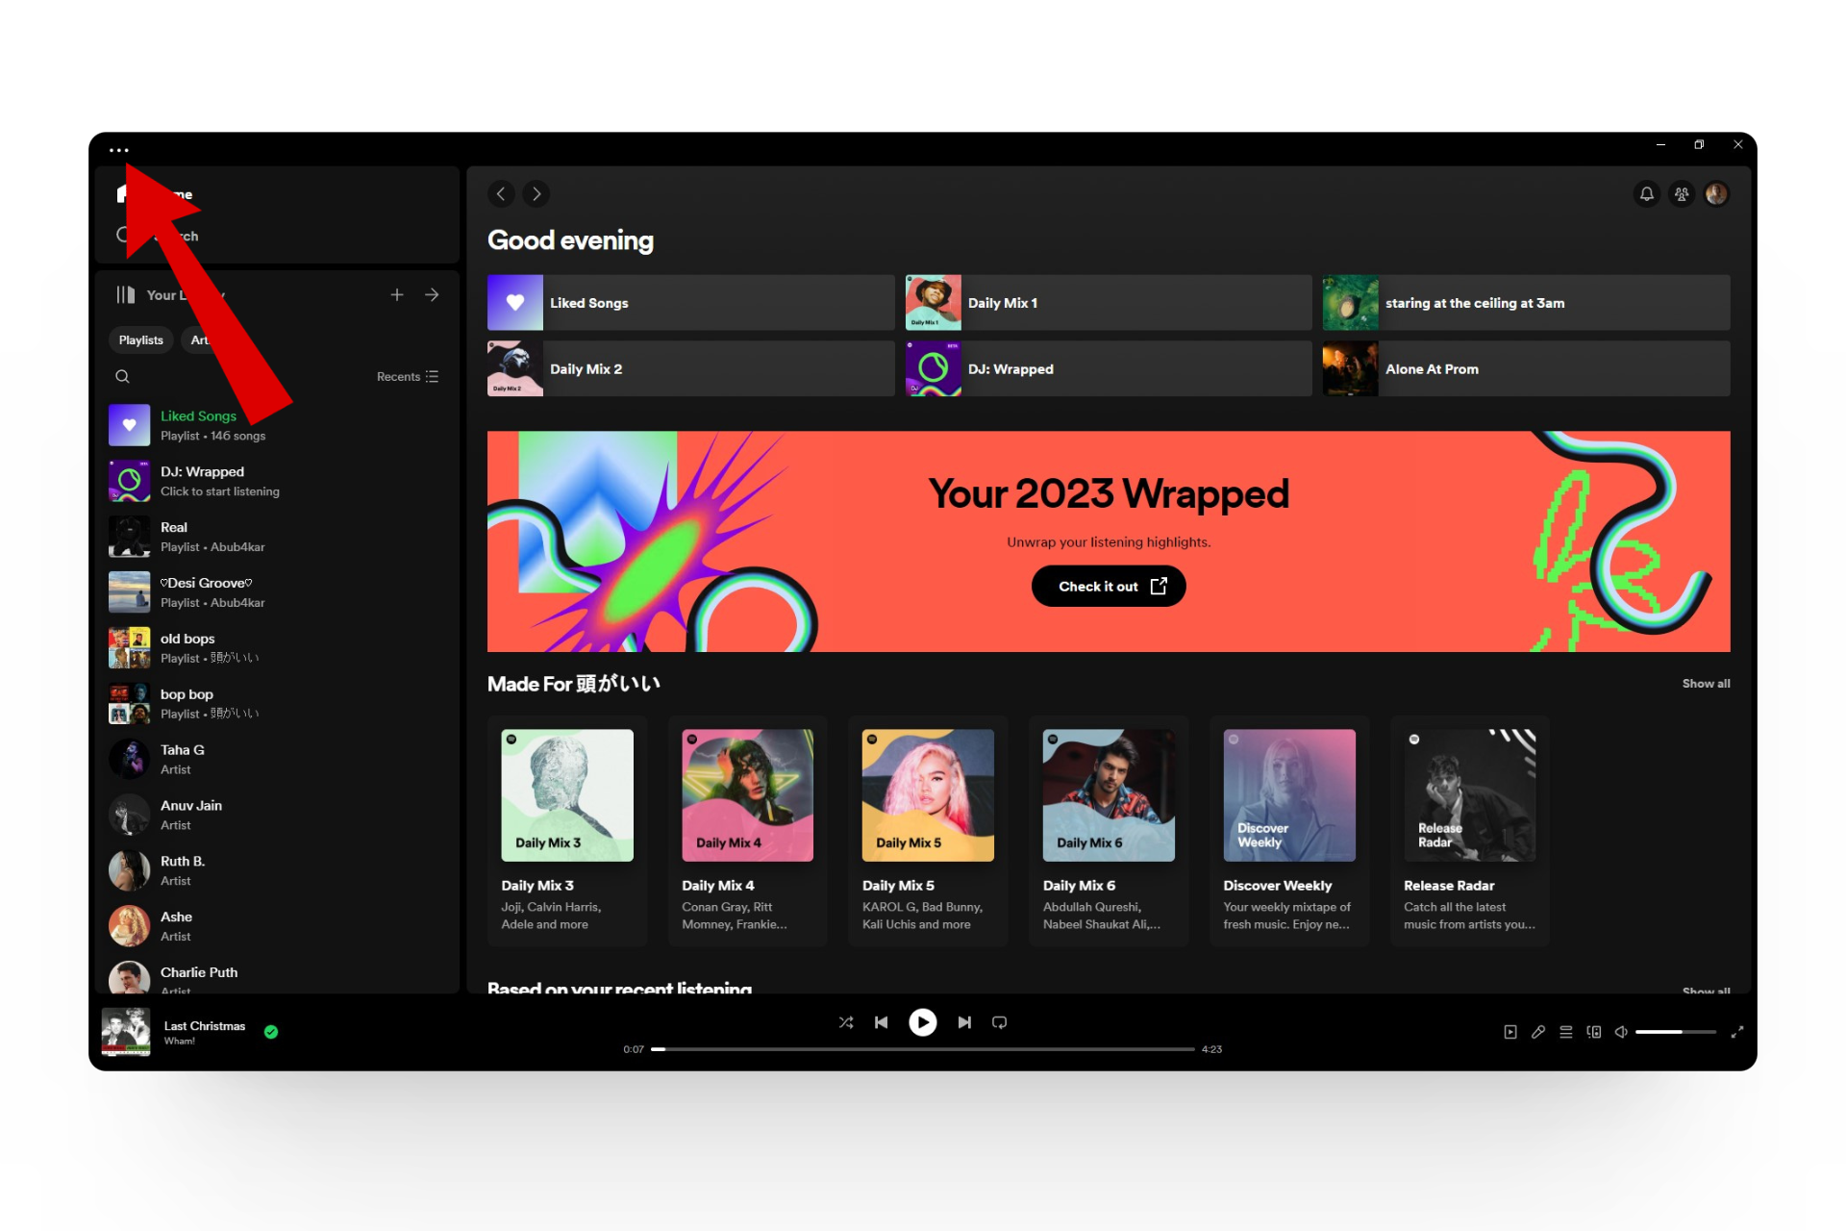
Task: Open create playlist plus menu
Action: coord(396,295)
